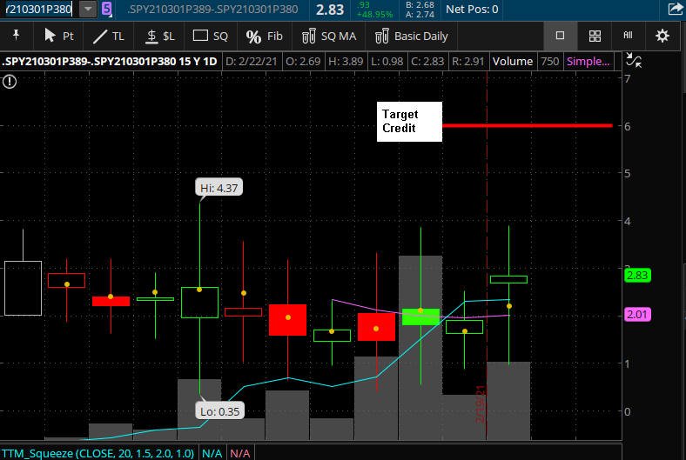Select the Pt pointer tool
Image resolution: width=686 pixels, height=460 pixels.
59,36
